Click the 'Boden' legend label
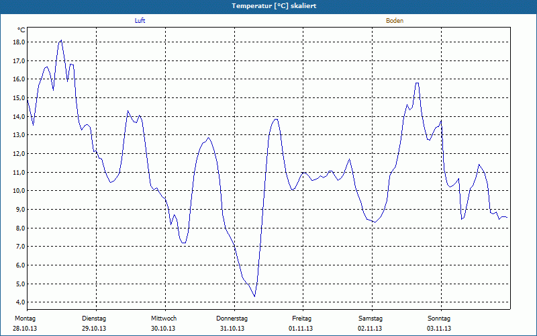Image resolution: width=537 pixels, height=336 pixels. pyautogui.click(x=395, y=21)
